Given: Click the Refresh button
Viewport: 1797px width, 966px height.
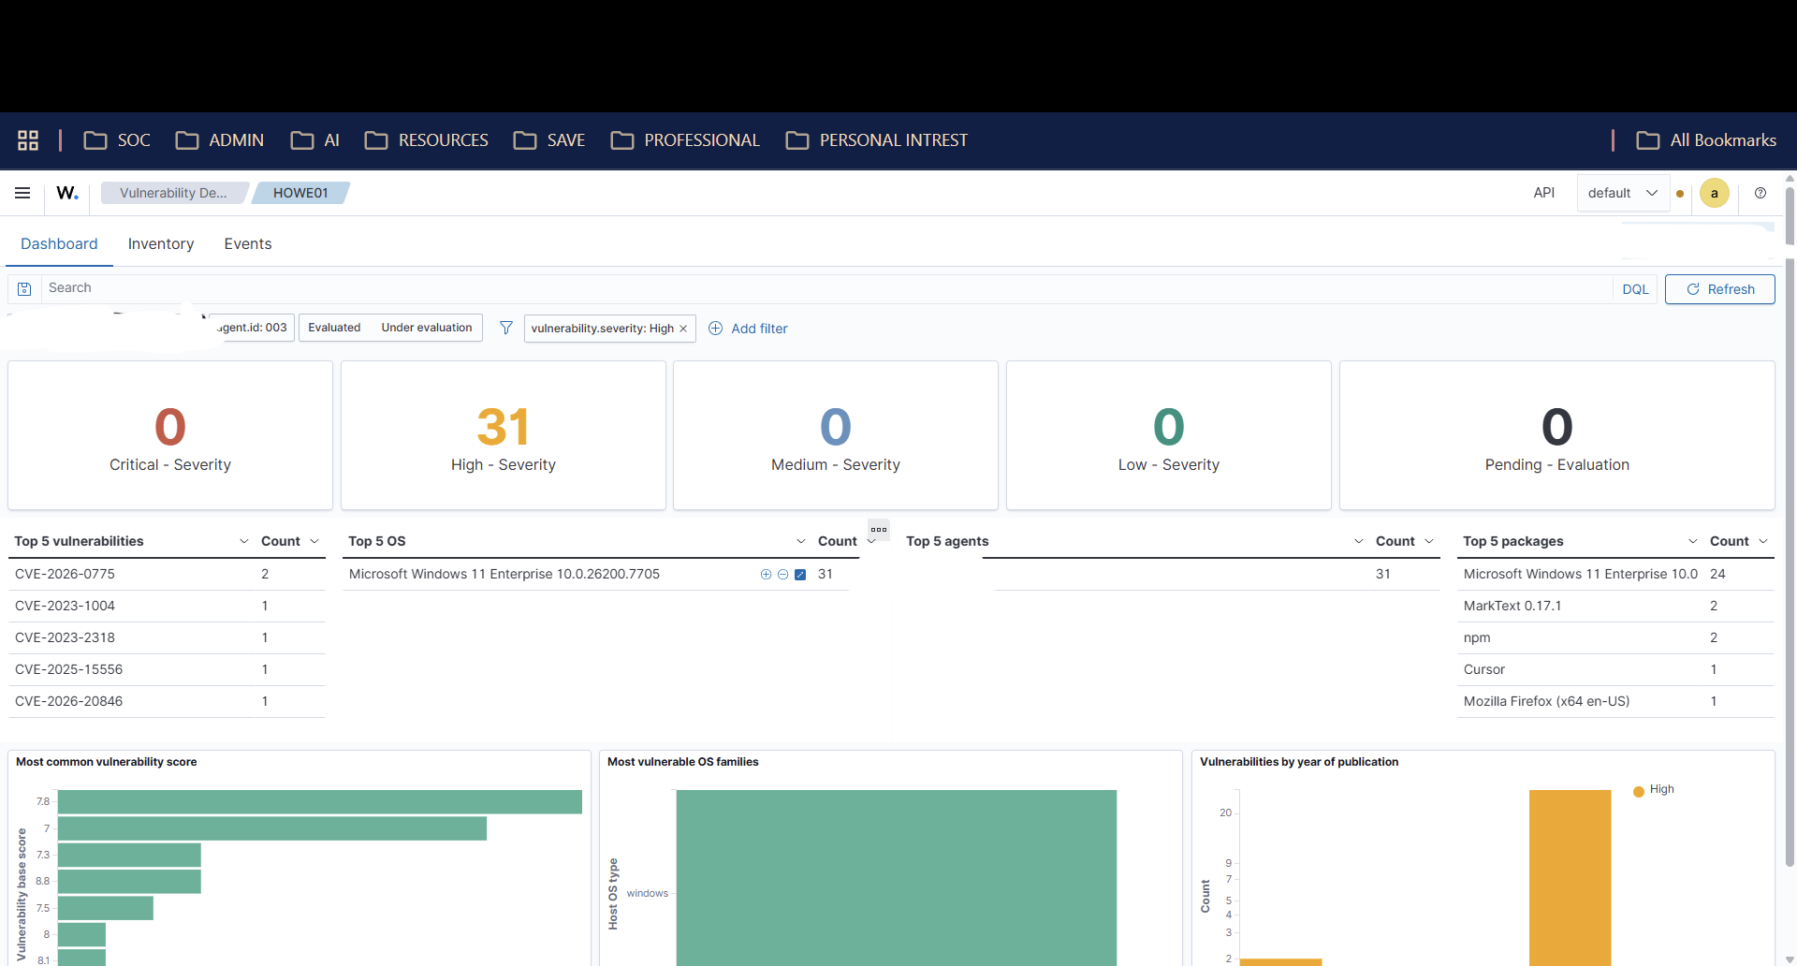Looking at the screenshot, I should pyautogui.click(x=1719, y=289).
